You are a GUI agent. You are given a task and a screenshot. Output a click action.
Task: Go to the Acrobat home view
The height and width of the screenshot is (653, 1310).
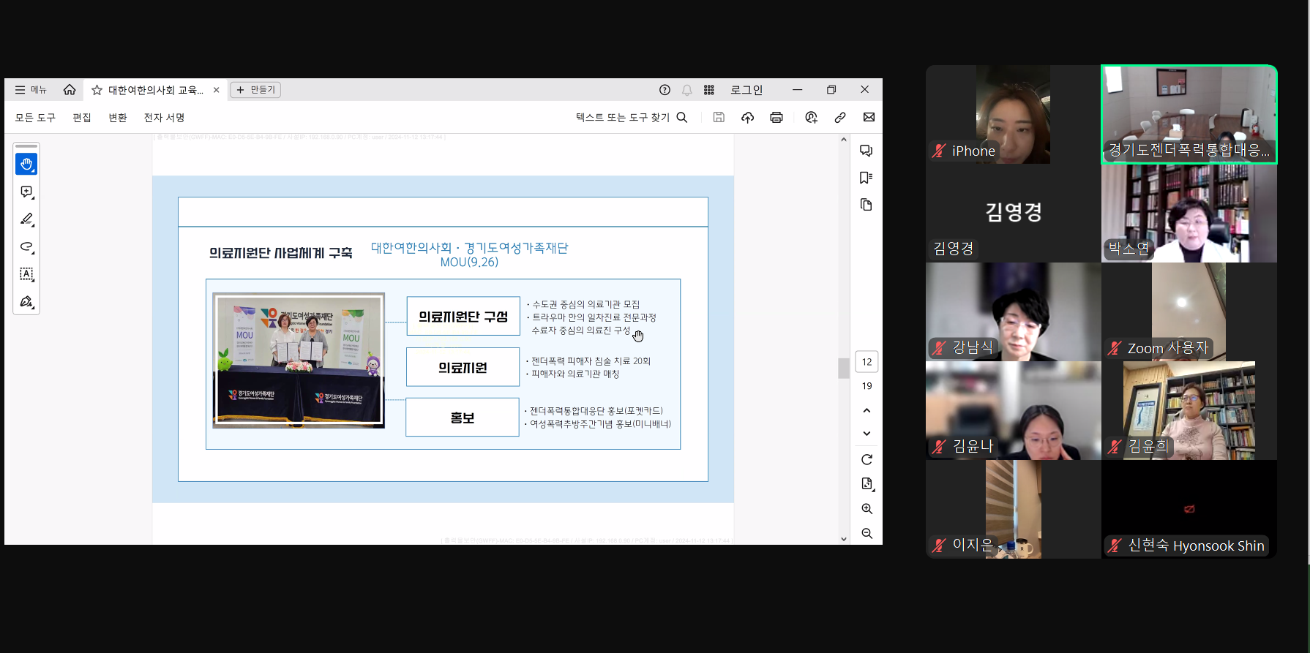pos(70,90)
